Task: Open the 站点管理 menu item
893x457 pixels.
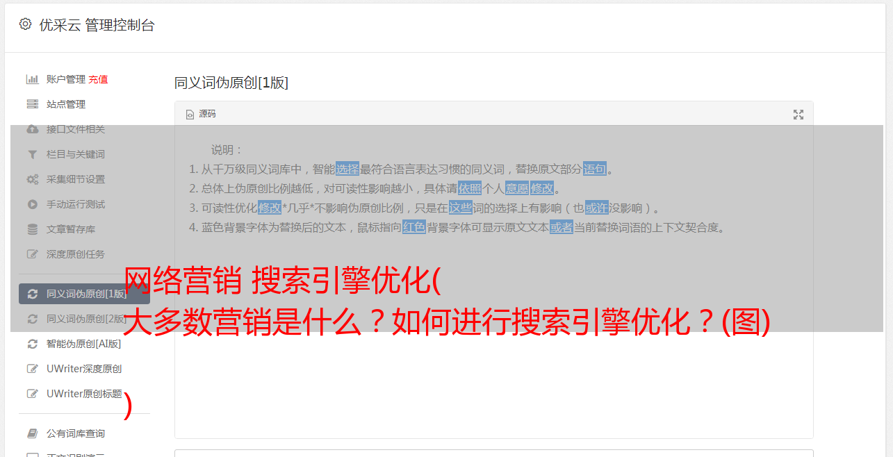Action: (x=66, y=104)
